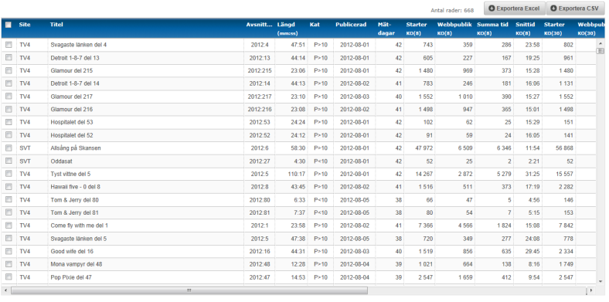This screenshot has height=302, width=609.
Task: Sort by the Publicerad column header
Action: pyautogui.click(x=351, y=25)
